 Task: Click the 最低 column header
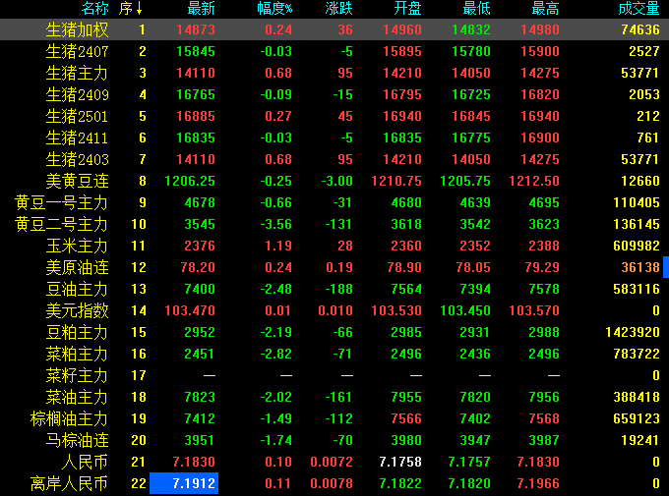(476, 8)
